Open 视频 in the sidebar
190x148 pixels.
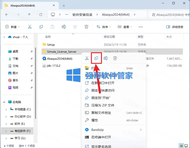point(15,87)
